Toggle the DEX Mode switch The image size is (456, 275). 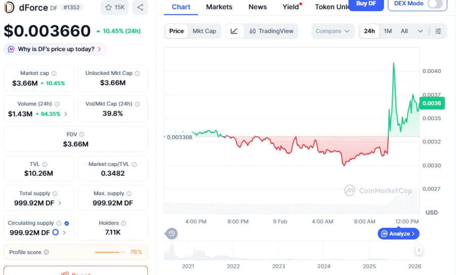tap(435, 4)
